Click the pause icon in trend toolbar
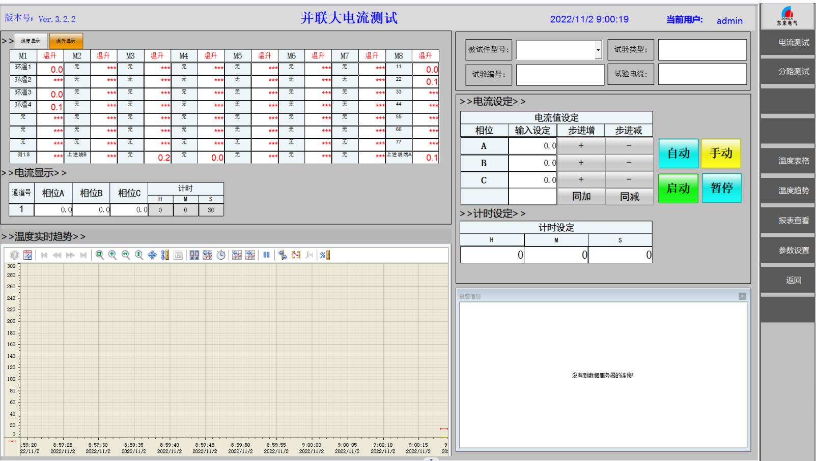The height and width of the screenshot is (461, 816). (266, 255)
